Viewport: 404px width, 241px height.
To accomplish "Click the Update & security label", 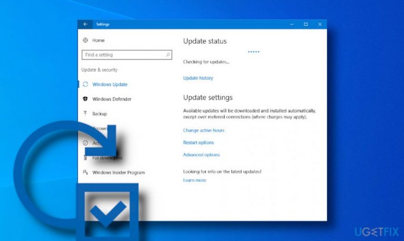I will coord(99,70).
